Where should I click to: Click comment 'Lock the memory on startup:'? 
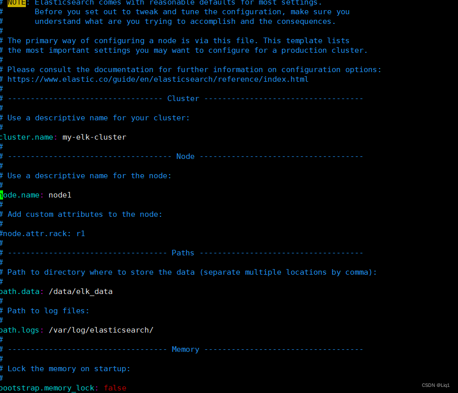click(68, 369)
